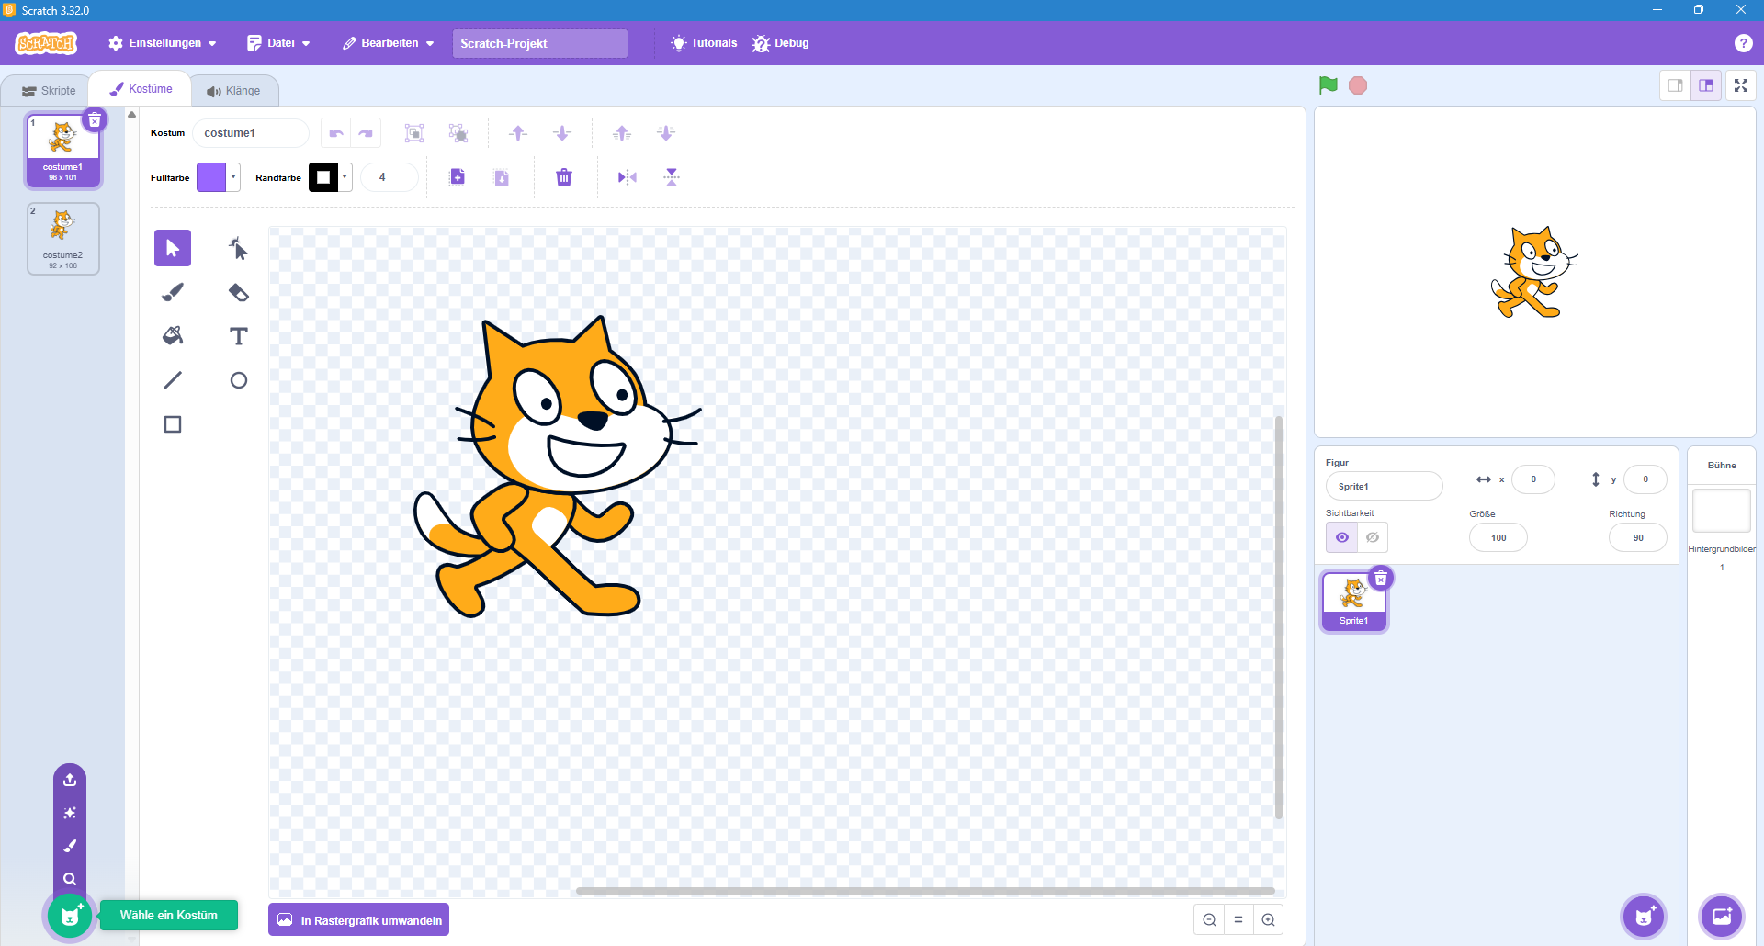Click the purple fill color swatch
This screenshot has width=1764, height=946.
[211, 177]
